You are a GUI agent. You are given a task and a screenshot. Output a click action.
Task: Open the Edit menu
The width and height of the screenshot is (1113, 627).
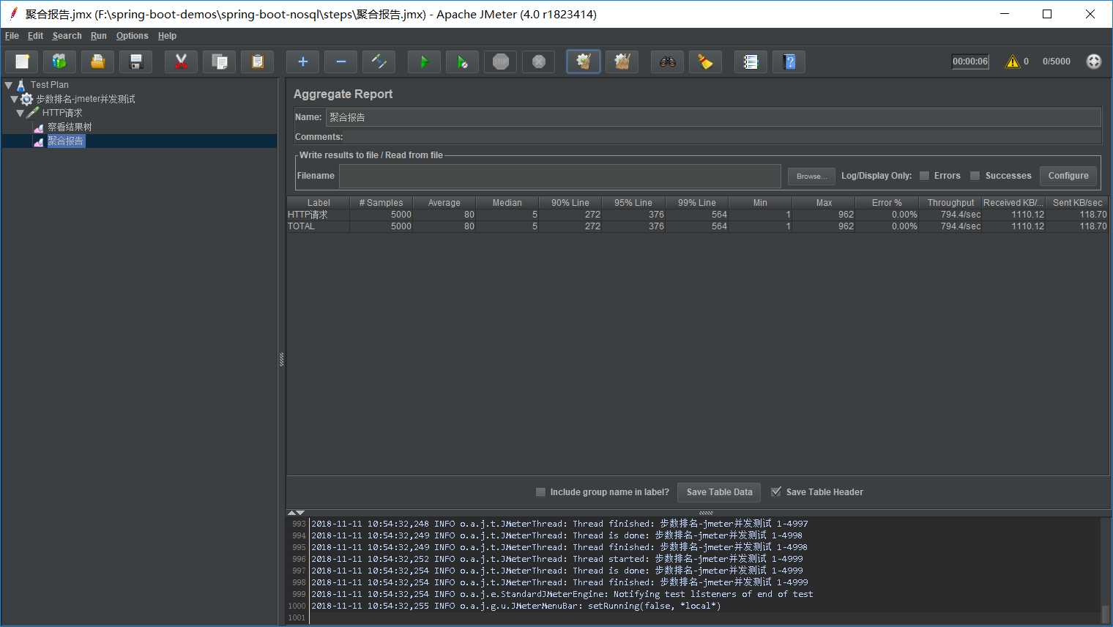click(x=35, y=36)
